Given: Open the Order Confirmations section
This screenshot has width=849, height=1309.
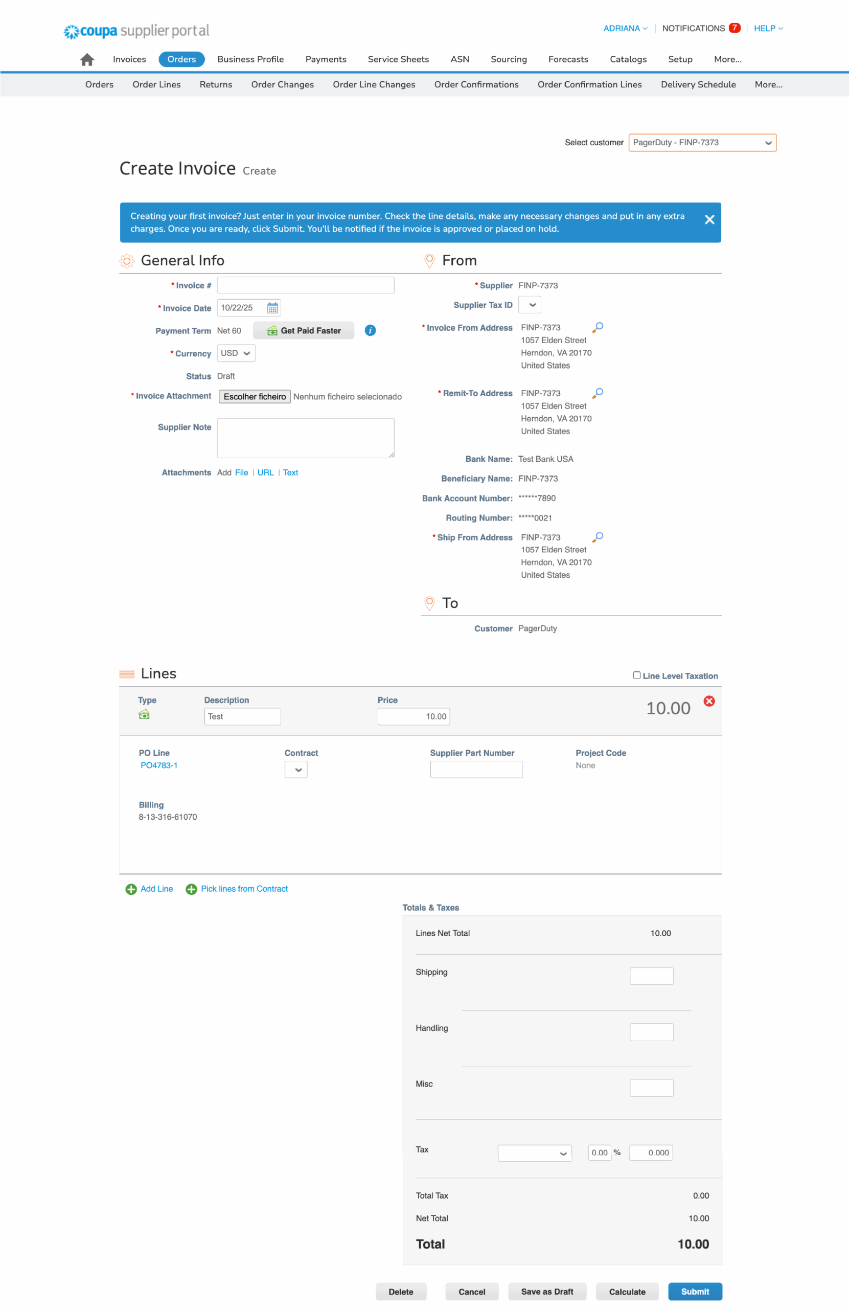Looking at the screenshot, I should pyautogui.click(x=476, y=84).
